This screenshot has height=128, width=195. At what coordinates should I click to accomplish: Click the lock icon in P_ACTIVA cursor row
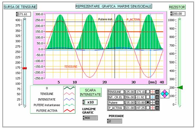157,108
